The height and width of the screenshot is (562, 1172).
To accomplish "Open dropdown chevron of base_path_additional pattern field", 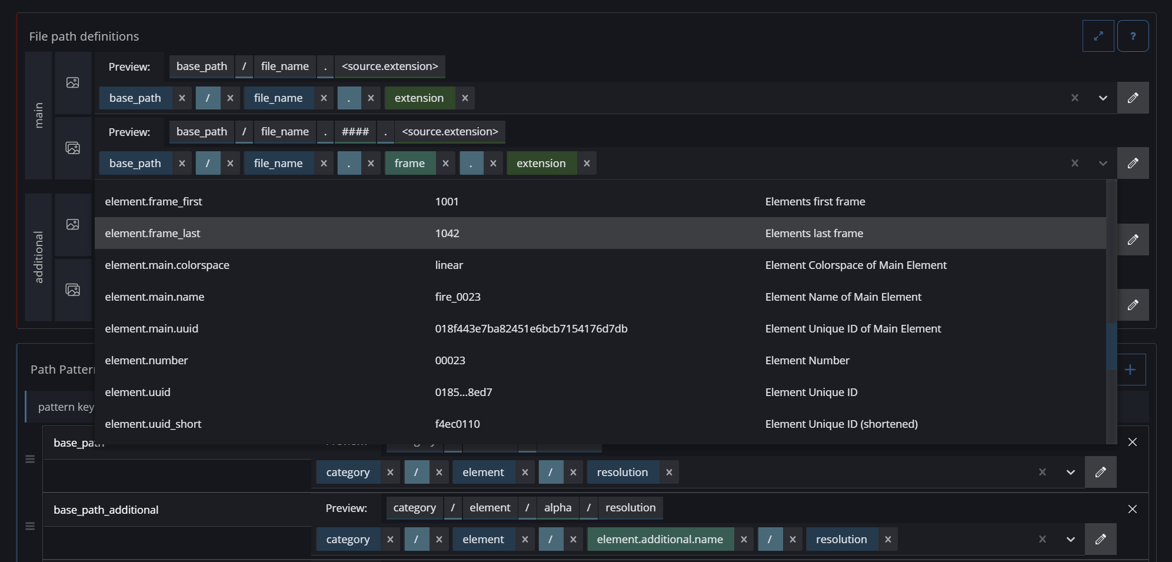I will [x=1070, y=540].
